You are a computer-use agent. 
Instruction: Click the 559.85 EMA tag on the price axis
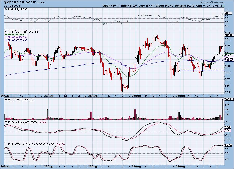[x=229, y=60]
